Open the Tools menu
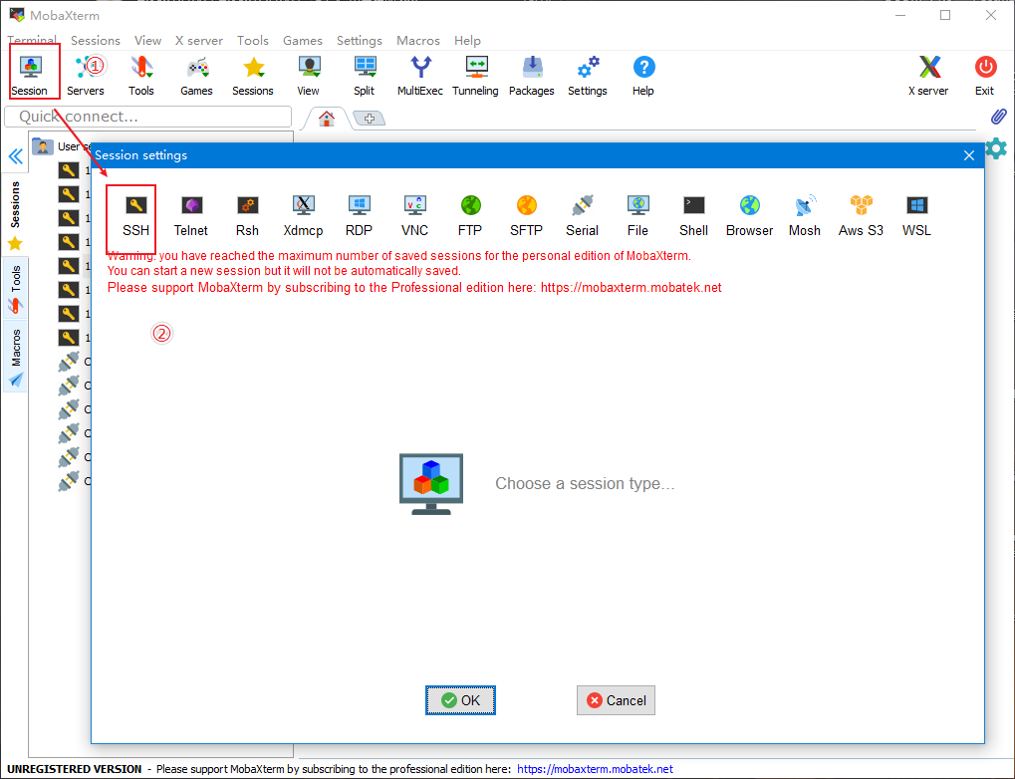Viewport: 1015px width, 779px height. 252,40
